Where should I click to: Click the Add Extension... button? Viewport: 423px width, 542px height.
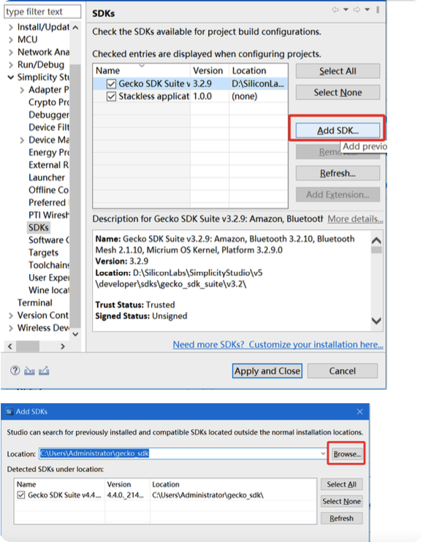pos(338,194)
